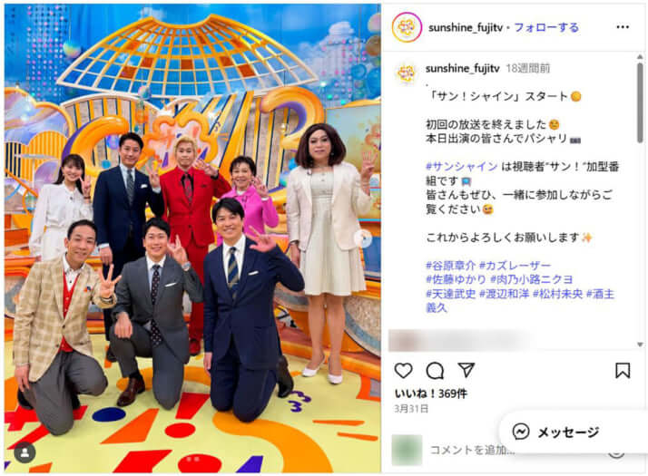View the いいね！369件 likes list

tap(430, 393)
